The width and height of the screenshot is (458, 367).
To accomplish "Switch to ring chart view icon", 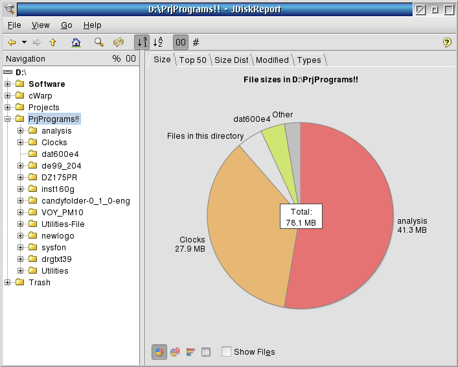I will coord(175,352).
